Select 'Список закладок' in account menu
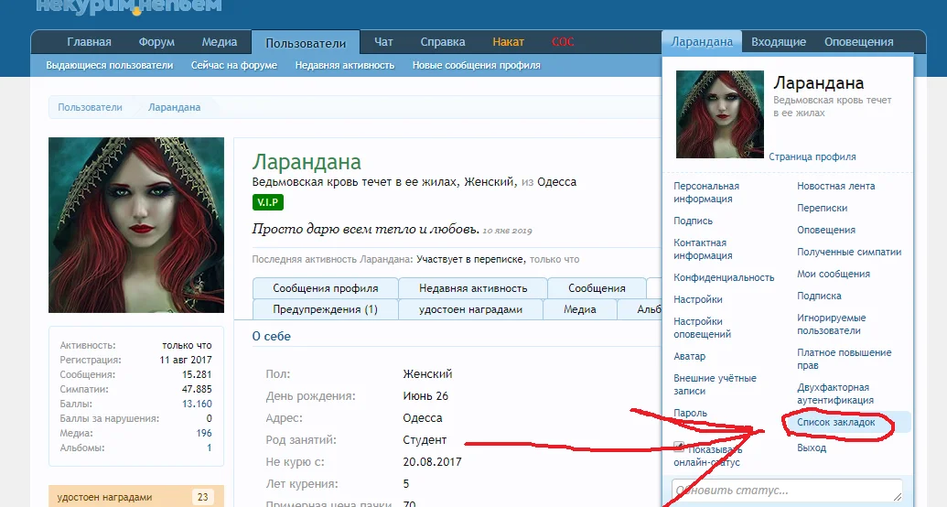This screenshot has height=507, width=947. (836, 423)
